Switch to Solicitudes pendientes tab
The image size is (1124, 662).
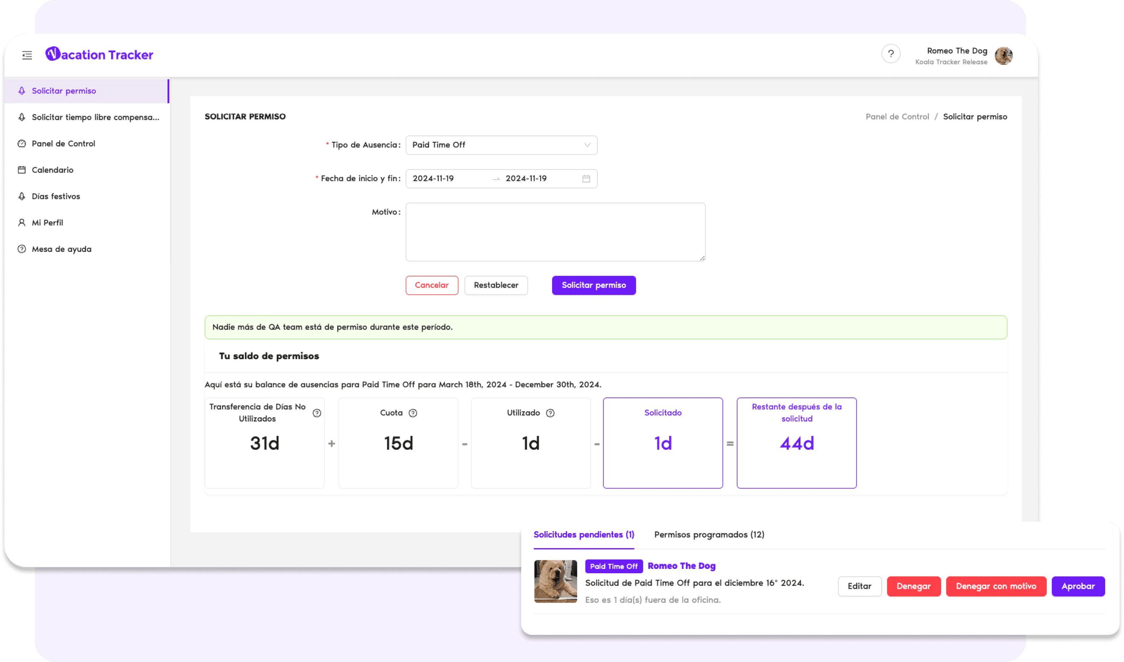click(x=584, y=534)
